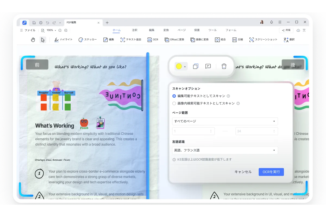Select the Hand tool
Screen dimensions: 326x217
click(33, 40)
